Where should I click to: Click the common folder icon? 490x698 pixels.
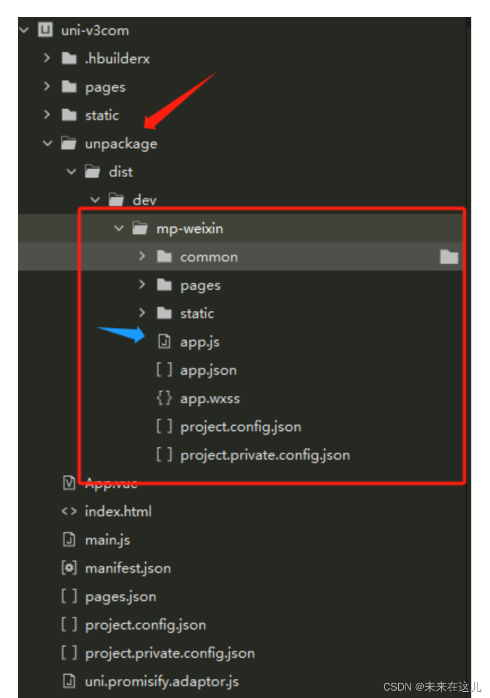pos(164,256)
